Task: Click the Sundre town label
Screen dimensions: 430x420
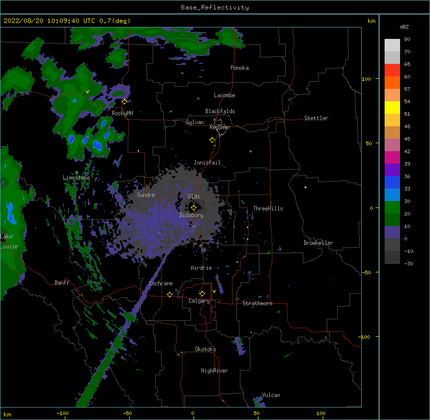Action: tap(146, 195)
